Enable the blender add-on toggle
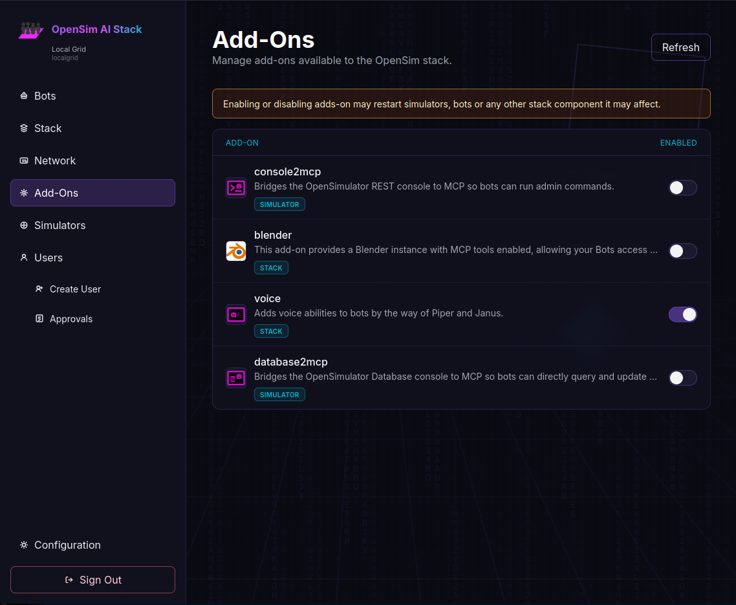The height and width of the screenshot is (605, 736). (x=682, y=251)
